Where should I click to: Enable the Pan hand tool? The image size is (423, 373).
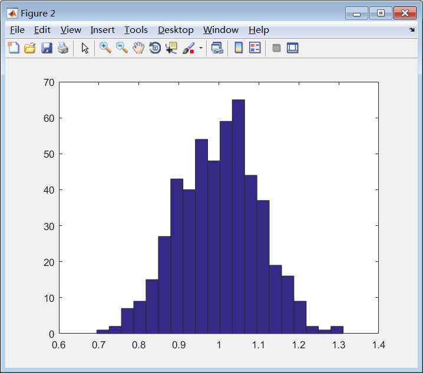(138, 48)
